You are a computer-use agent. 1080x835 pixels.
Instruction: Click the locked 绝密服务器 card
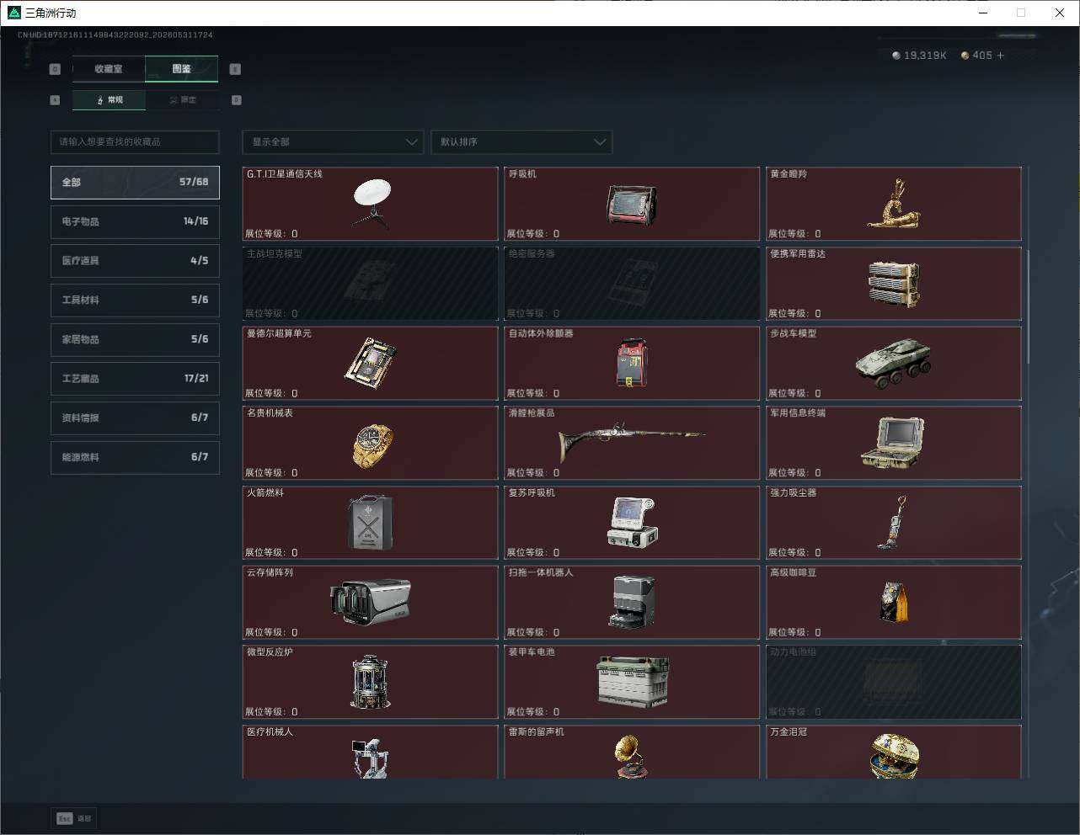pos(632,284)
